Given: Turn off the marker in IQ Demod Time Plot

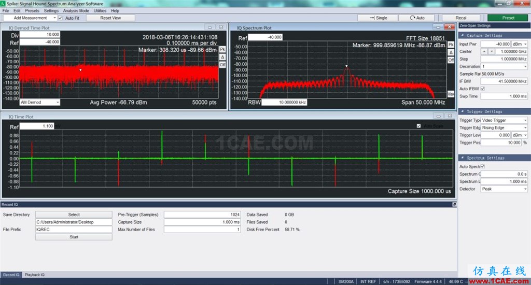Looking at the screenshot, I should [222, 65].
